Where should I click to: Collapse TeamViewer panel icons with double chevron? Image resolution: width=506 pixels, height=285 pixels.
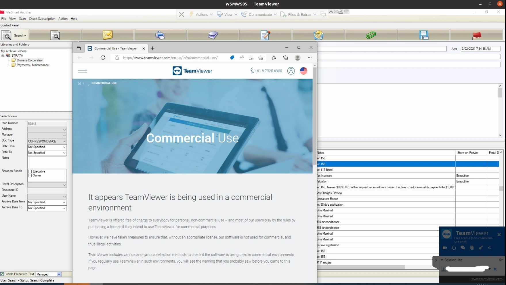489,248
